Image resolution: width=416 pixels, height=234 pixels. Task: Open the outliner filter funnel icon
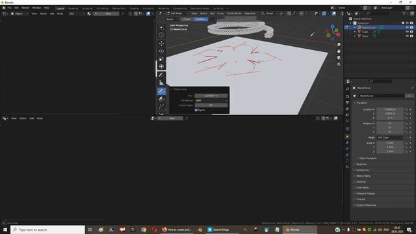click(x=404, y=13)
